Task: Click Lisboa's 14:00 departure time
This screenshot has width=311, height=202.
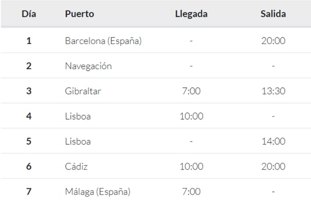Action: (274, 142)
